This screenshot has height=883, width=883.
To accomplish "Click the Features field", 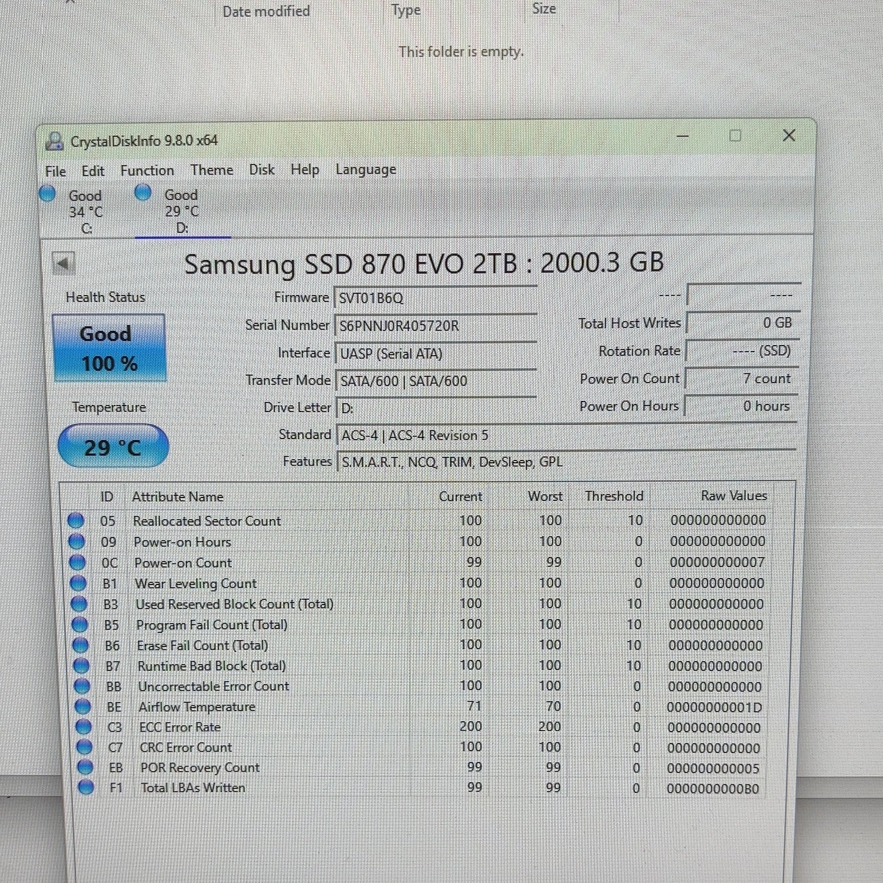I will tap(567, 462).
